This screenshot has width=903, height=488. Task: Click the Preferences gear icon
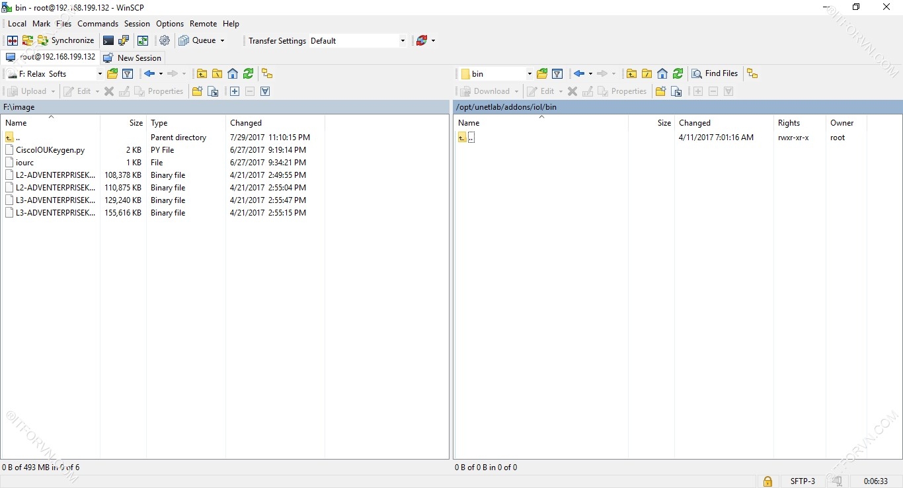coord(165,41)
